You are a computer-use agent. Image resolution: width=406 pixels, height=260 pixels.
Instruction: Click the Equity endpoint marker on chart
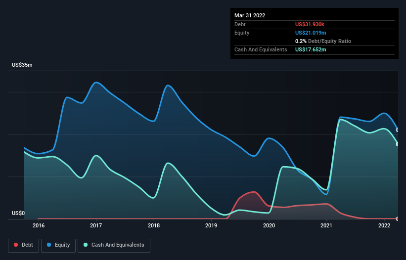[x=398, y=130]
